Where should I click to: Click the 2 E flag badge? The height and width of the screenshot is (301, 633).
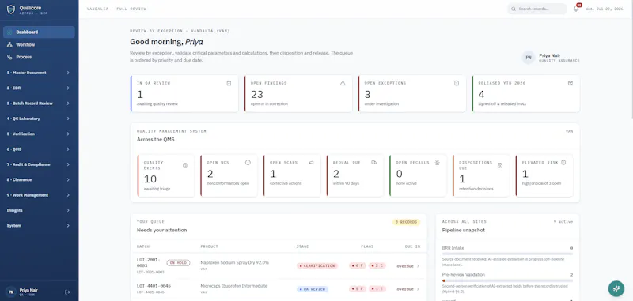(x=378, y=266)
